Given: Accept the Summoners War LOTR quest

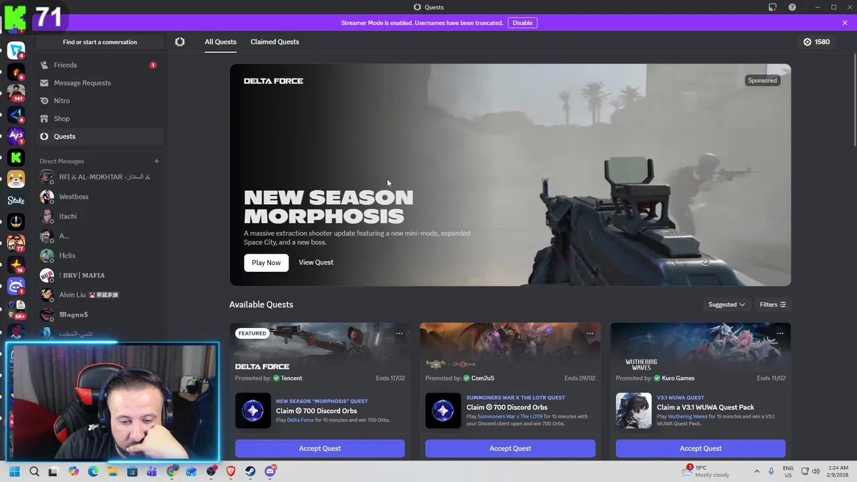Looking at the screenshot, I should [510, 449].
